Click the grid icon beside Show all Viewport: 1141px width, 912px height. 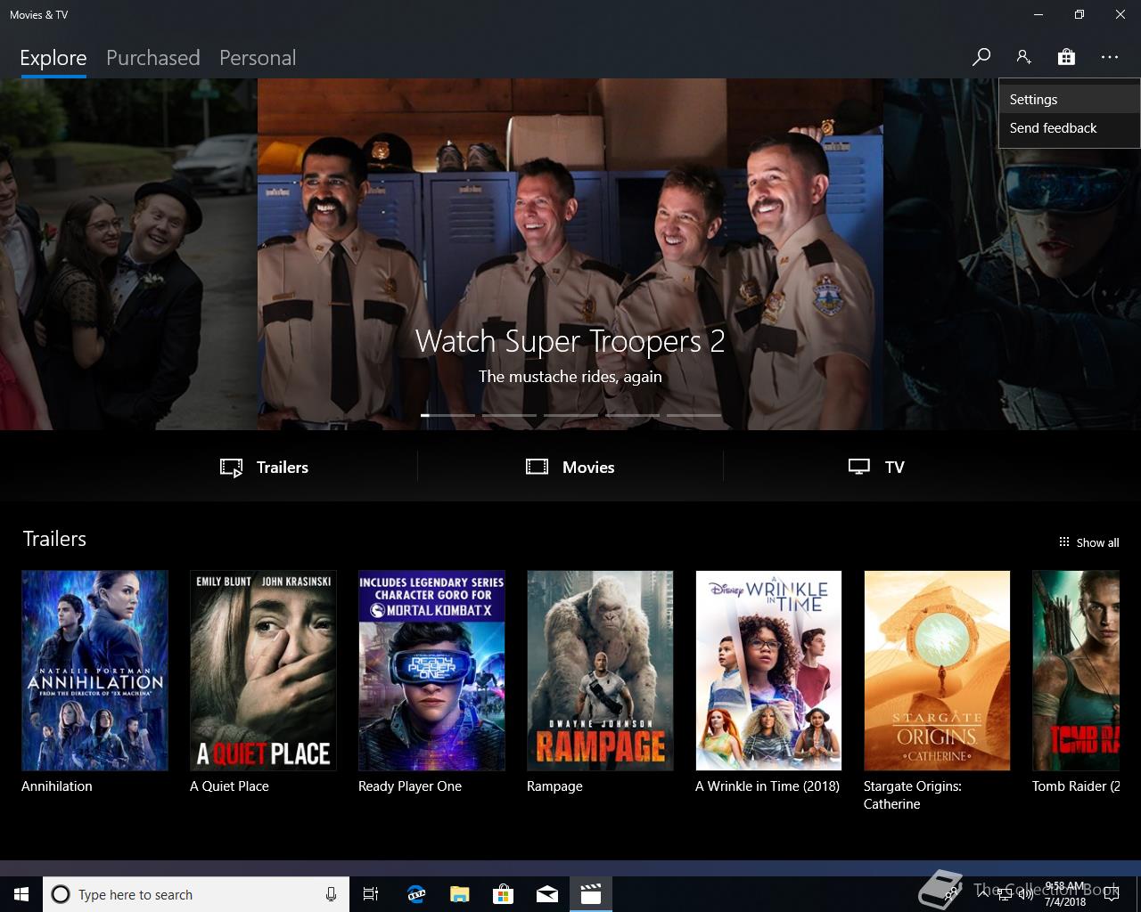pyautogui.click(x=1063, y=541)
